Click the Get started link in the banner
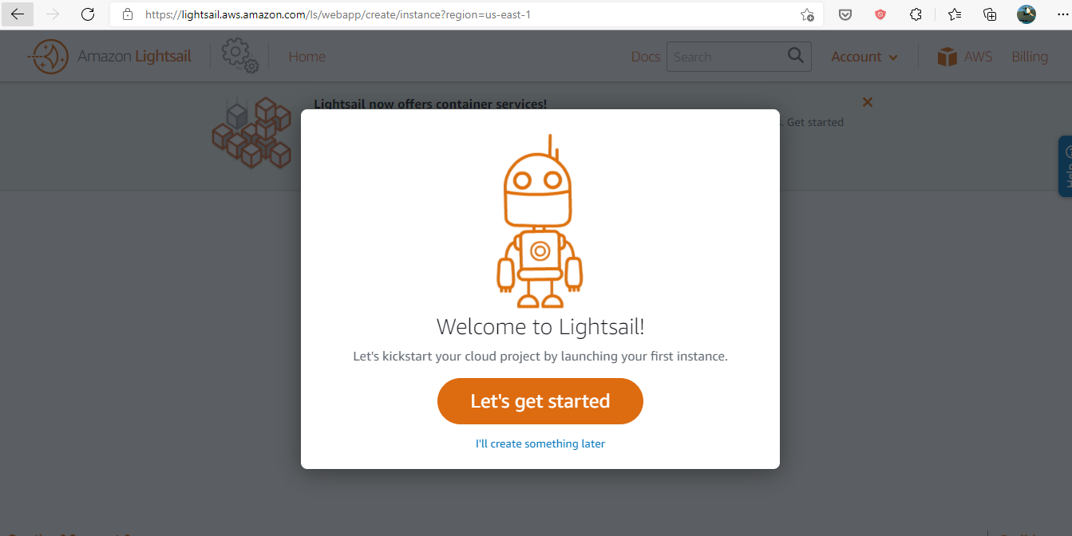 (815, 122)
